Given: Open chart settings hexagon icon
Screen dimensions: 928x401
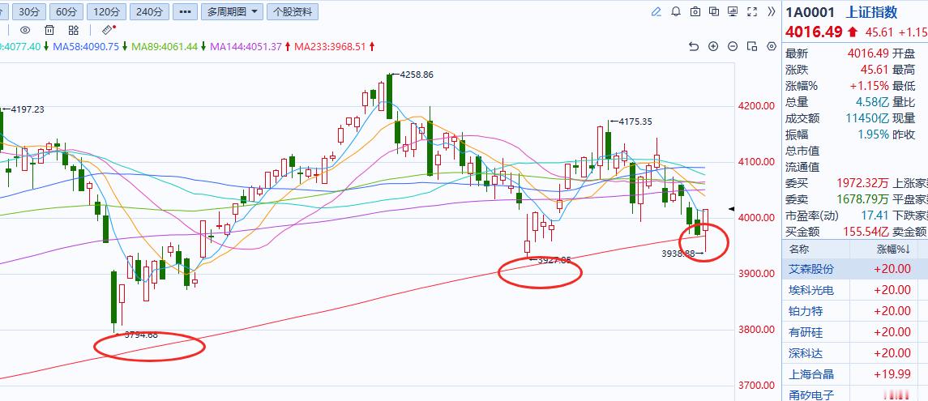Looking at the screenshot, I should 771,46.
